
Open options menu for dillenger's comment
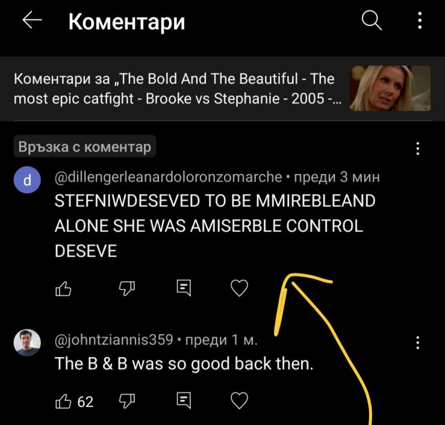click(418, 148)
